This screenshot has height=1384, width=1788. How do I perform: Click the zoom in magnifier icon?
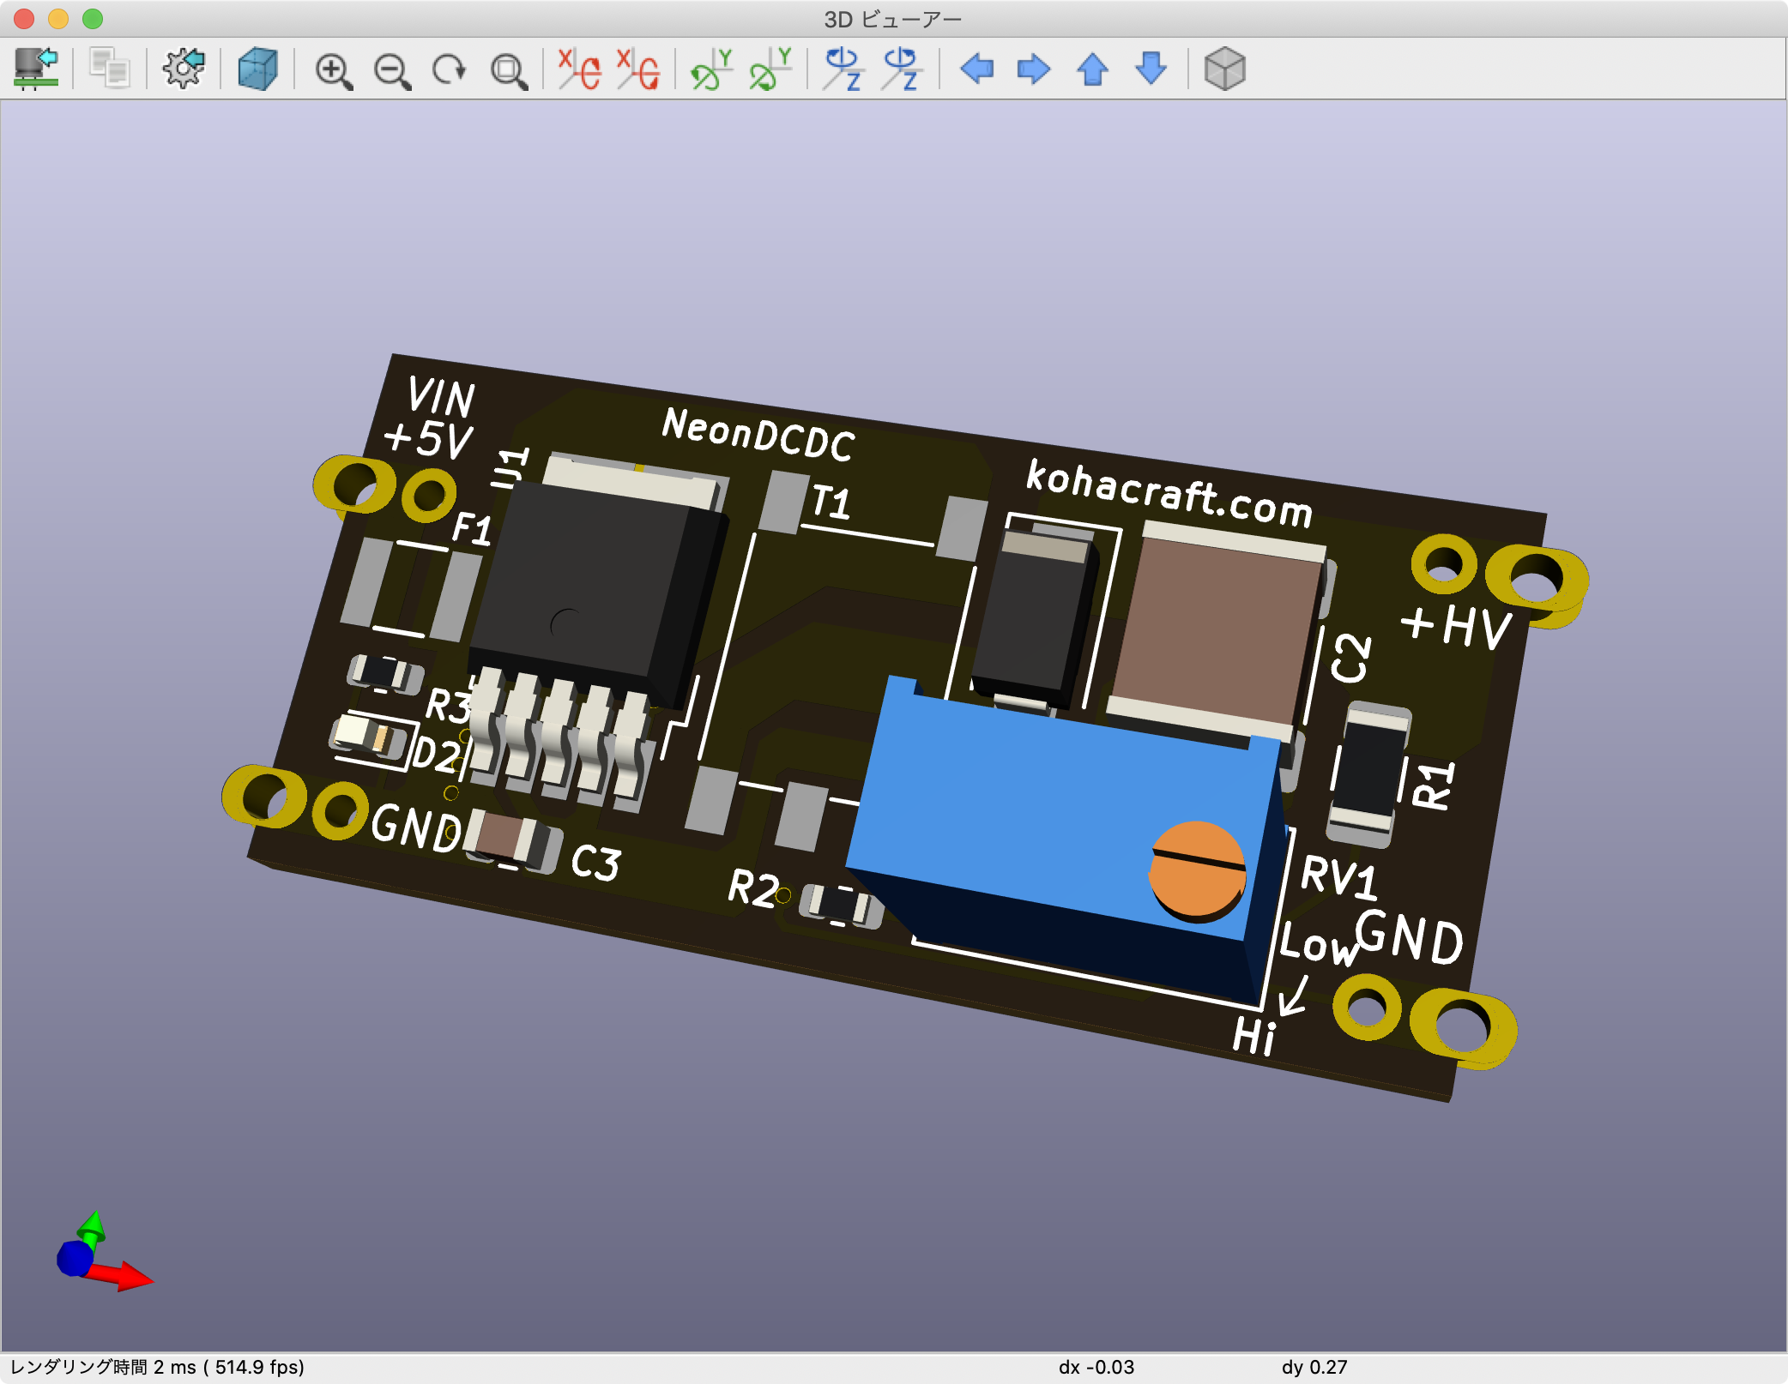pos(333,70)
